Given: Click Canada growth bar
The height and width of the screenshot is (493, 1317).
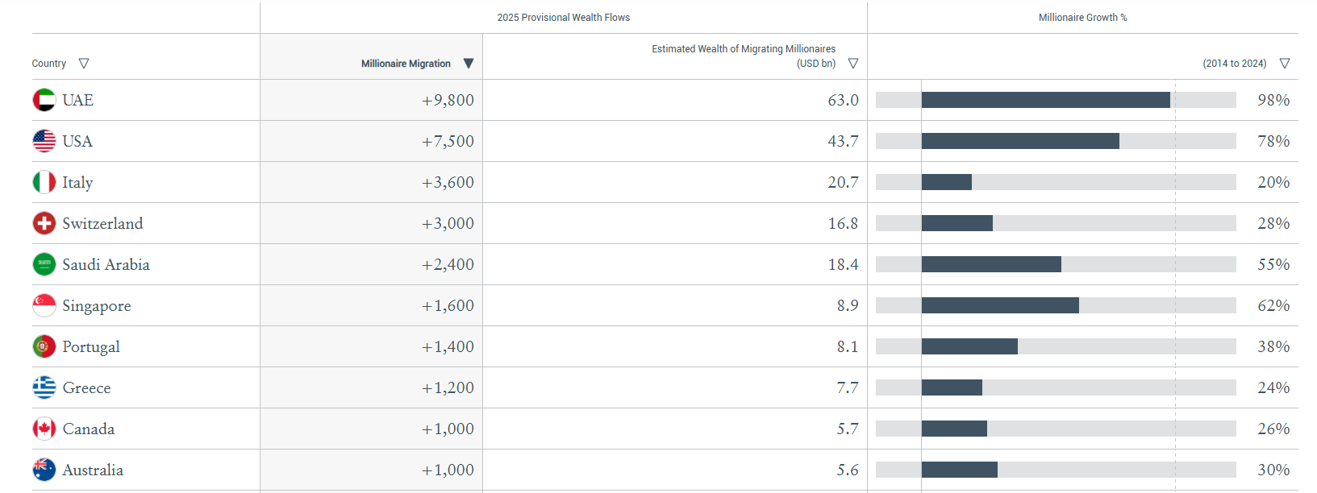Looking at the screenshot, I should coord(954,429).
